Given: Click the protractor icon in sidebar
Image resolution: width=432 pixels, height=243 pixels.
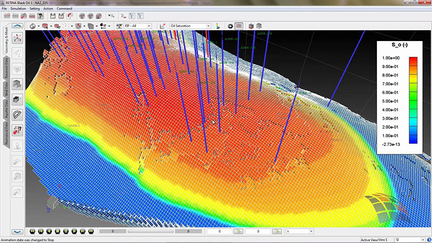Looking at the screenshot, I should (x=17, y=114).
